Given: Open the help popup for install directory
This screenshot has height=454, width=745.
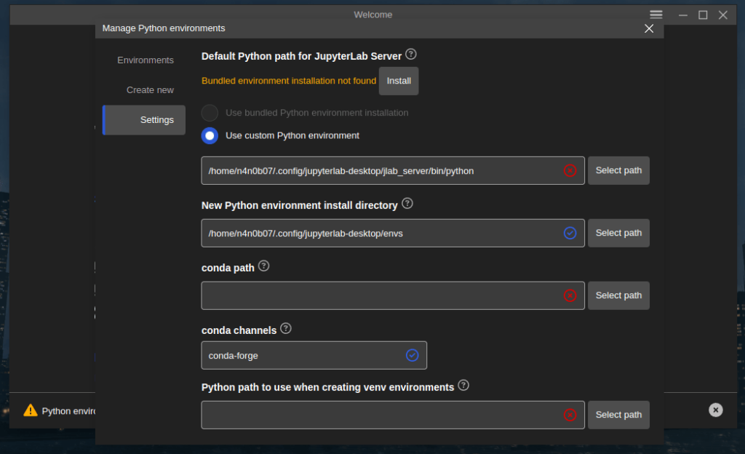Looking at the screenshot, I should 407,204.
